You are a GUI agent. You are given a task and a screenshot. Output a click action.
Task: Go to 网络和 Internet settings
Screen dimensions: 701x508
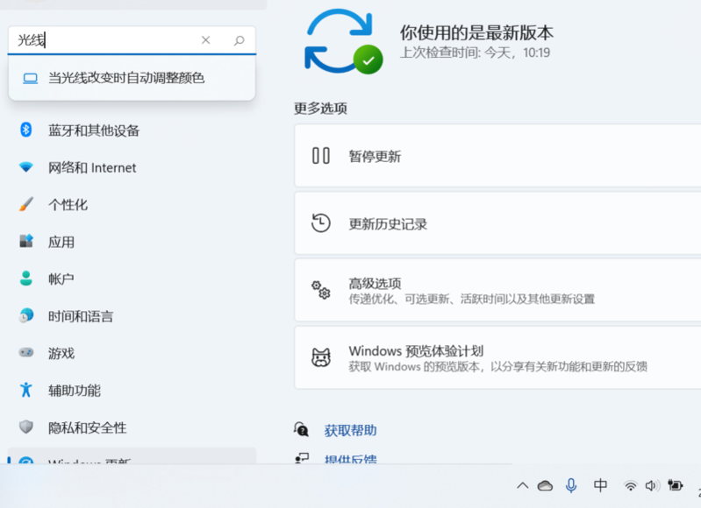tap(92, 167)
